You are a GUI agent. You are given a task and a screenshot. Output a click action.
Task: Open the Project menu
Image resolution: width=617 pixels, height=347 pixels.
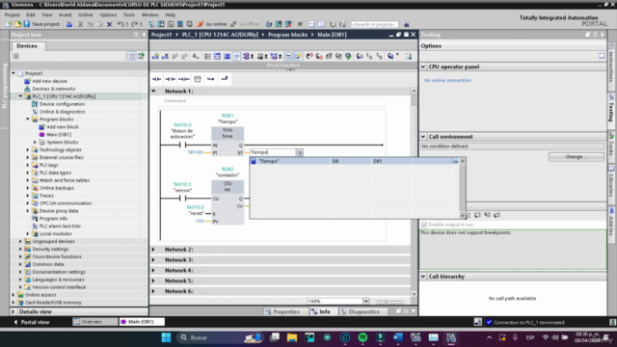click(x=12, y=15)
